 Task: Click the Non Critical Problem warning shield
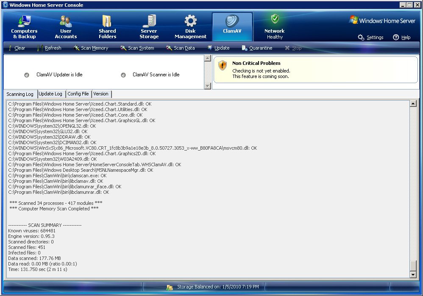(222, 65)
